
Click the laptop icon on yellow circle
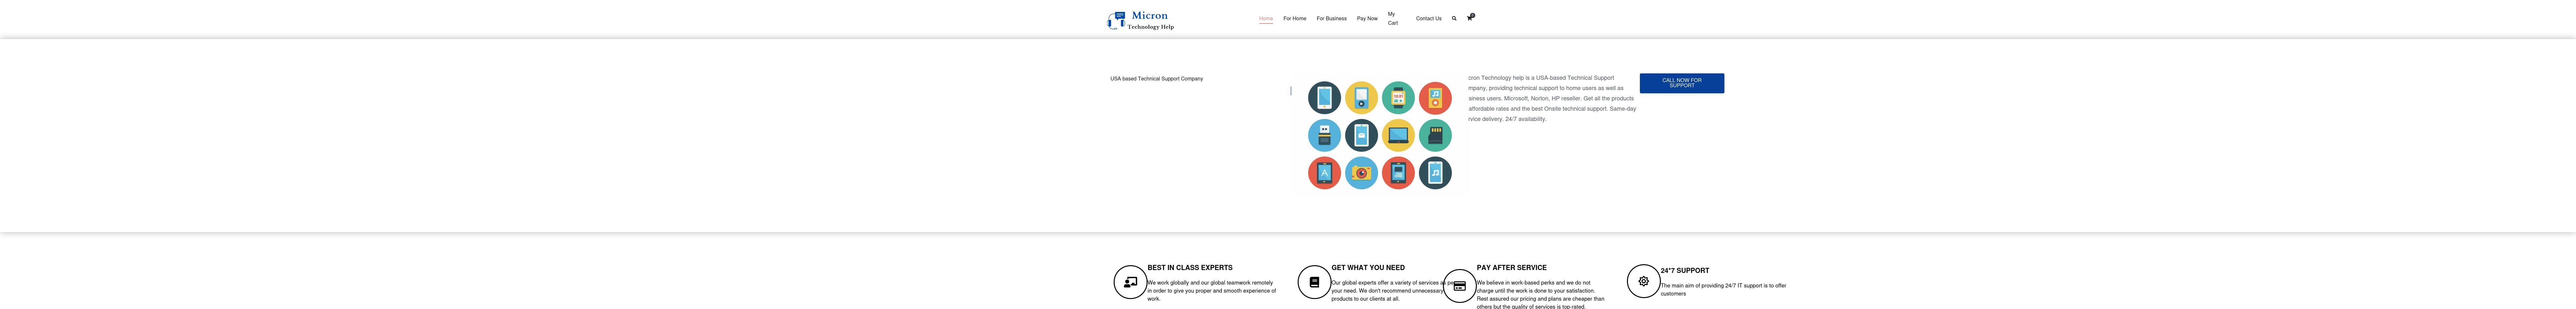pyautogui.click(x=1398, y=136)
